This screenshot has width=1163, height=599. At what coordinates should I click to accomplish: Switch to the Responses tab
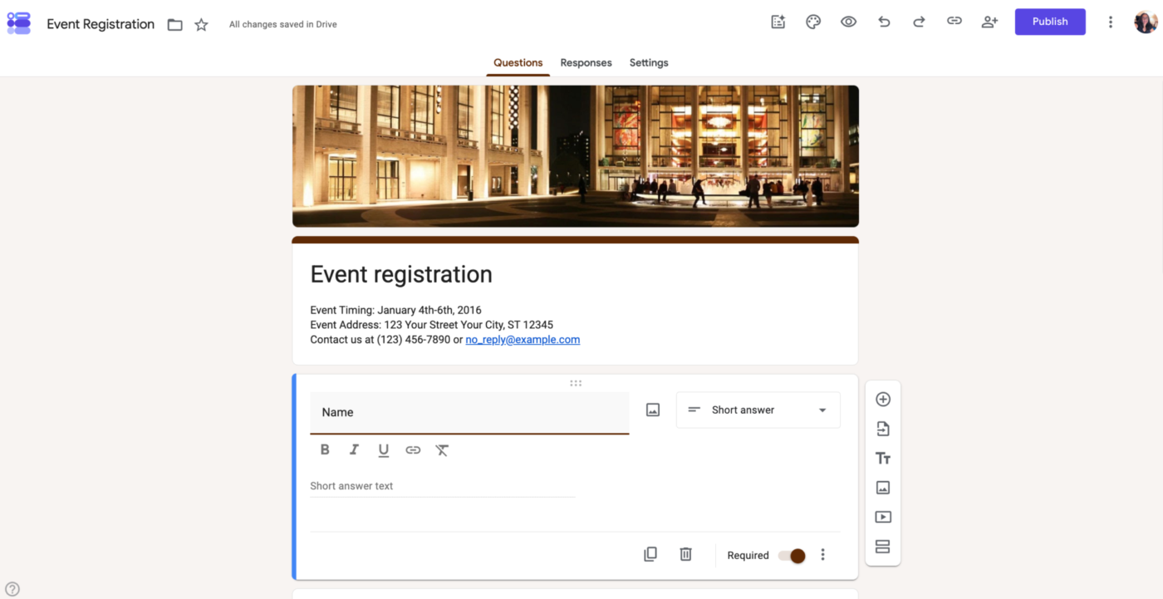(x=586, y=63)
